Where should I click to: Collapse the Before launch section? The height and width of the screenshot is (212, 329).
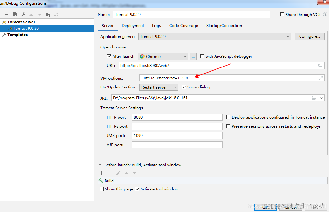point(100,165)
